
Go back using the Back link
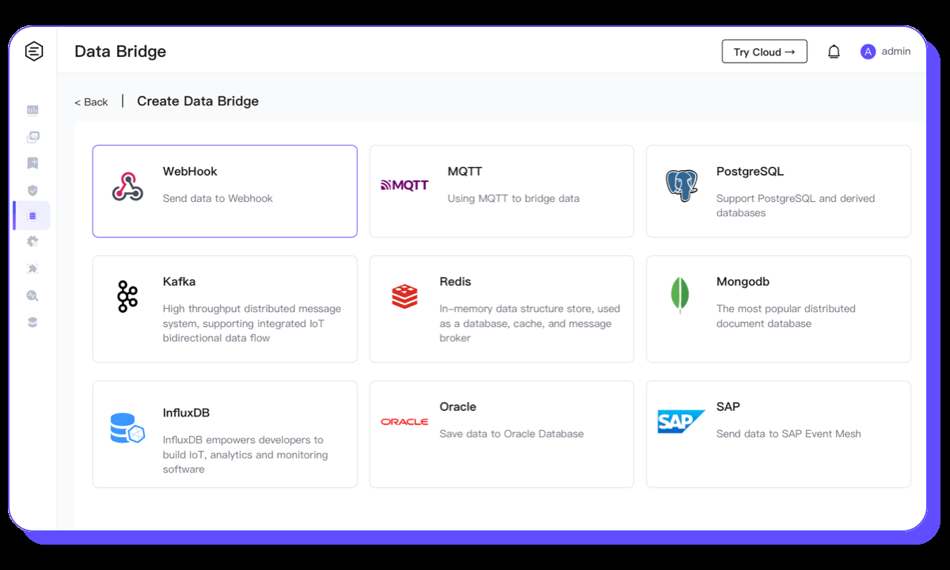click(x=91, y=102)
